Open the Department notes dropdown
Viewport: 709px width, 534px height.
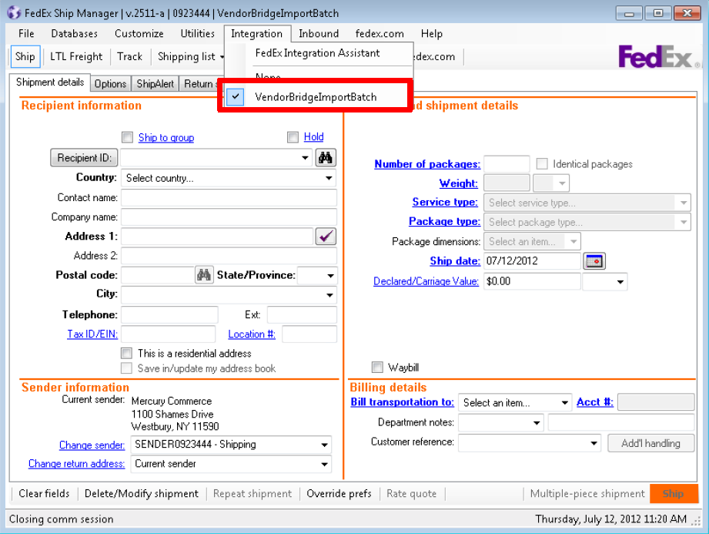[x=537, y=423]
